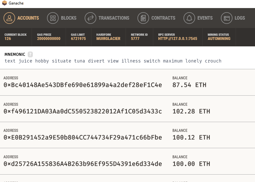The height and width of the screenshot is (182, 255).
Task: Click the MNEMONIC heading label
Action: (x=15, y=54)
